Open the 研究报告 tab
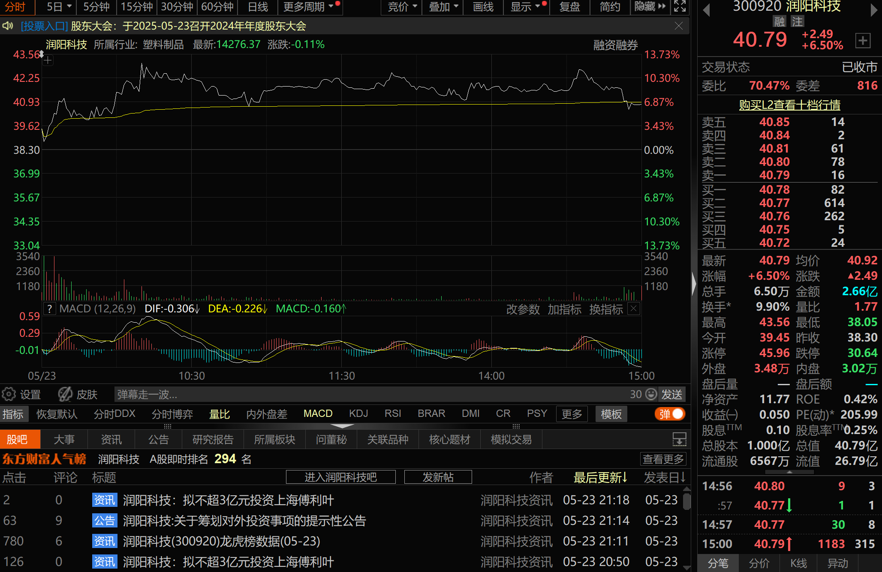 click(x=213, y=440)
